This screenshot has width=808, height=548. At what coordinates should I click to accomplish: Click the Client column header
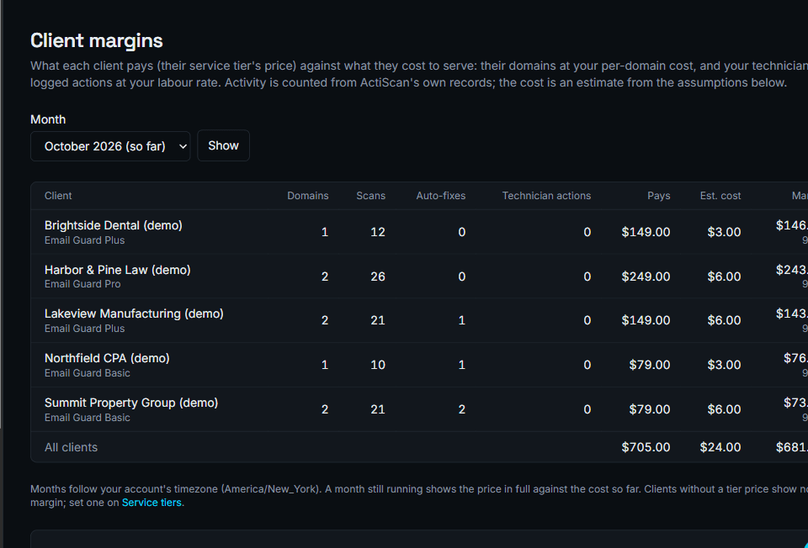[58, 196]
